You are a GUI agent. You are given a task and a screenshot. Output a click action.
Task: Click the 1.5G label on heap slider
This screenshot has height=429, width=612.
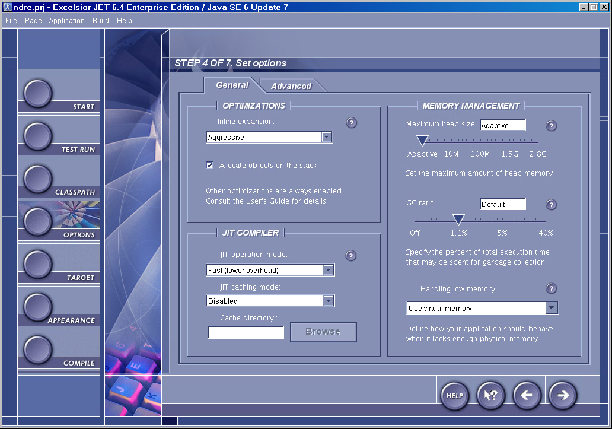[510, 154]
